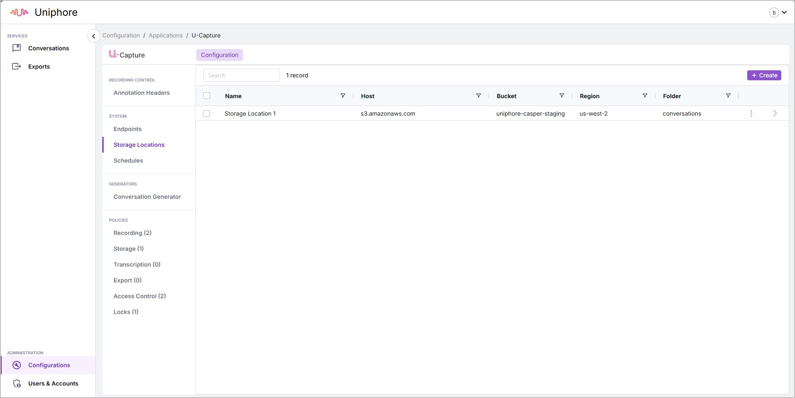Open Storage (1) policies
The width and height of the screenshot is (795, 398).
[129, 249]
